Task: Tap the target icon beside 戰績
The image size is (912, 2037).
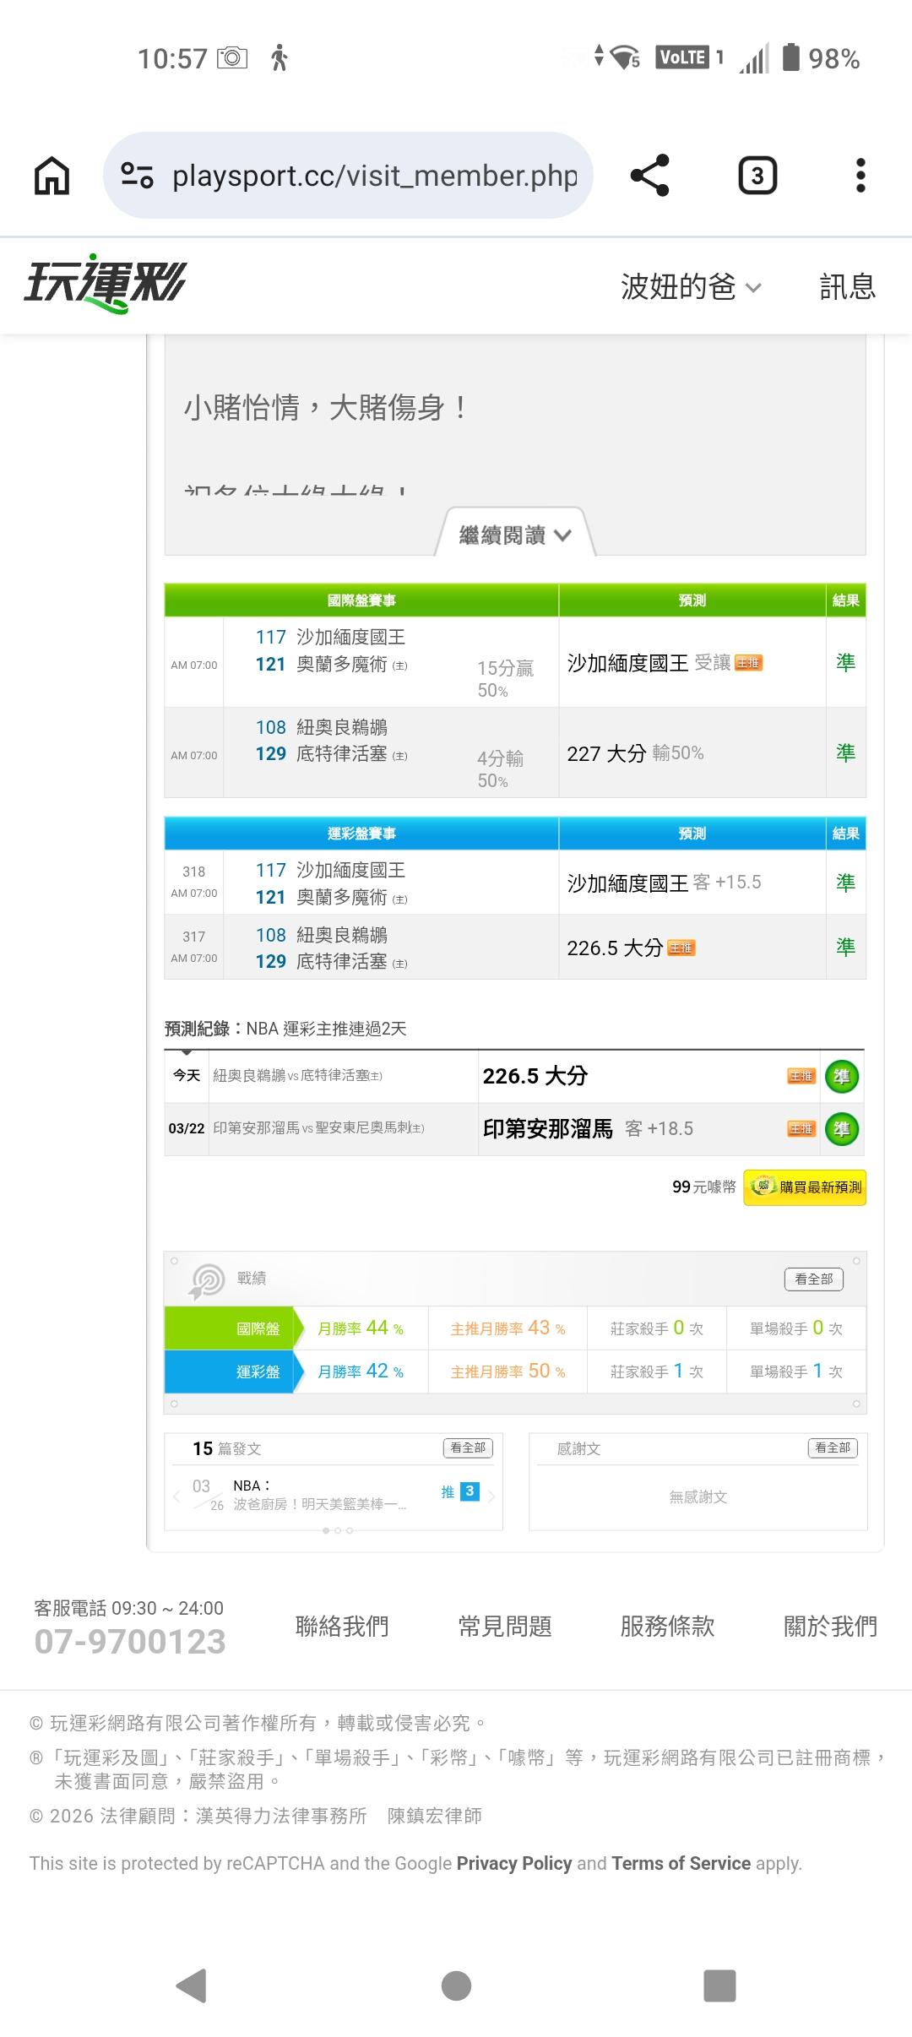Action: [x=206, y=1280]
